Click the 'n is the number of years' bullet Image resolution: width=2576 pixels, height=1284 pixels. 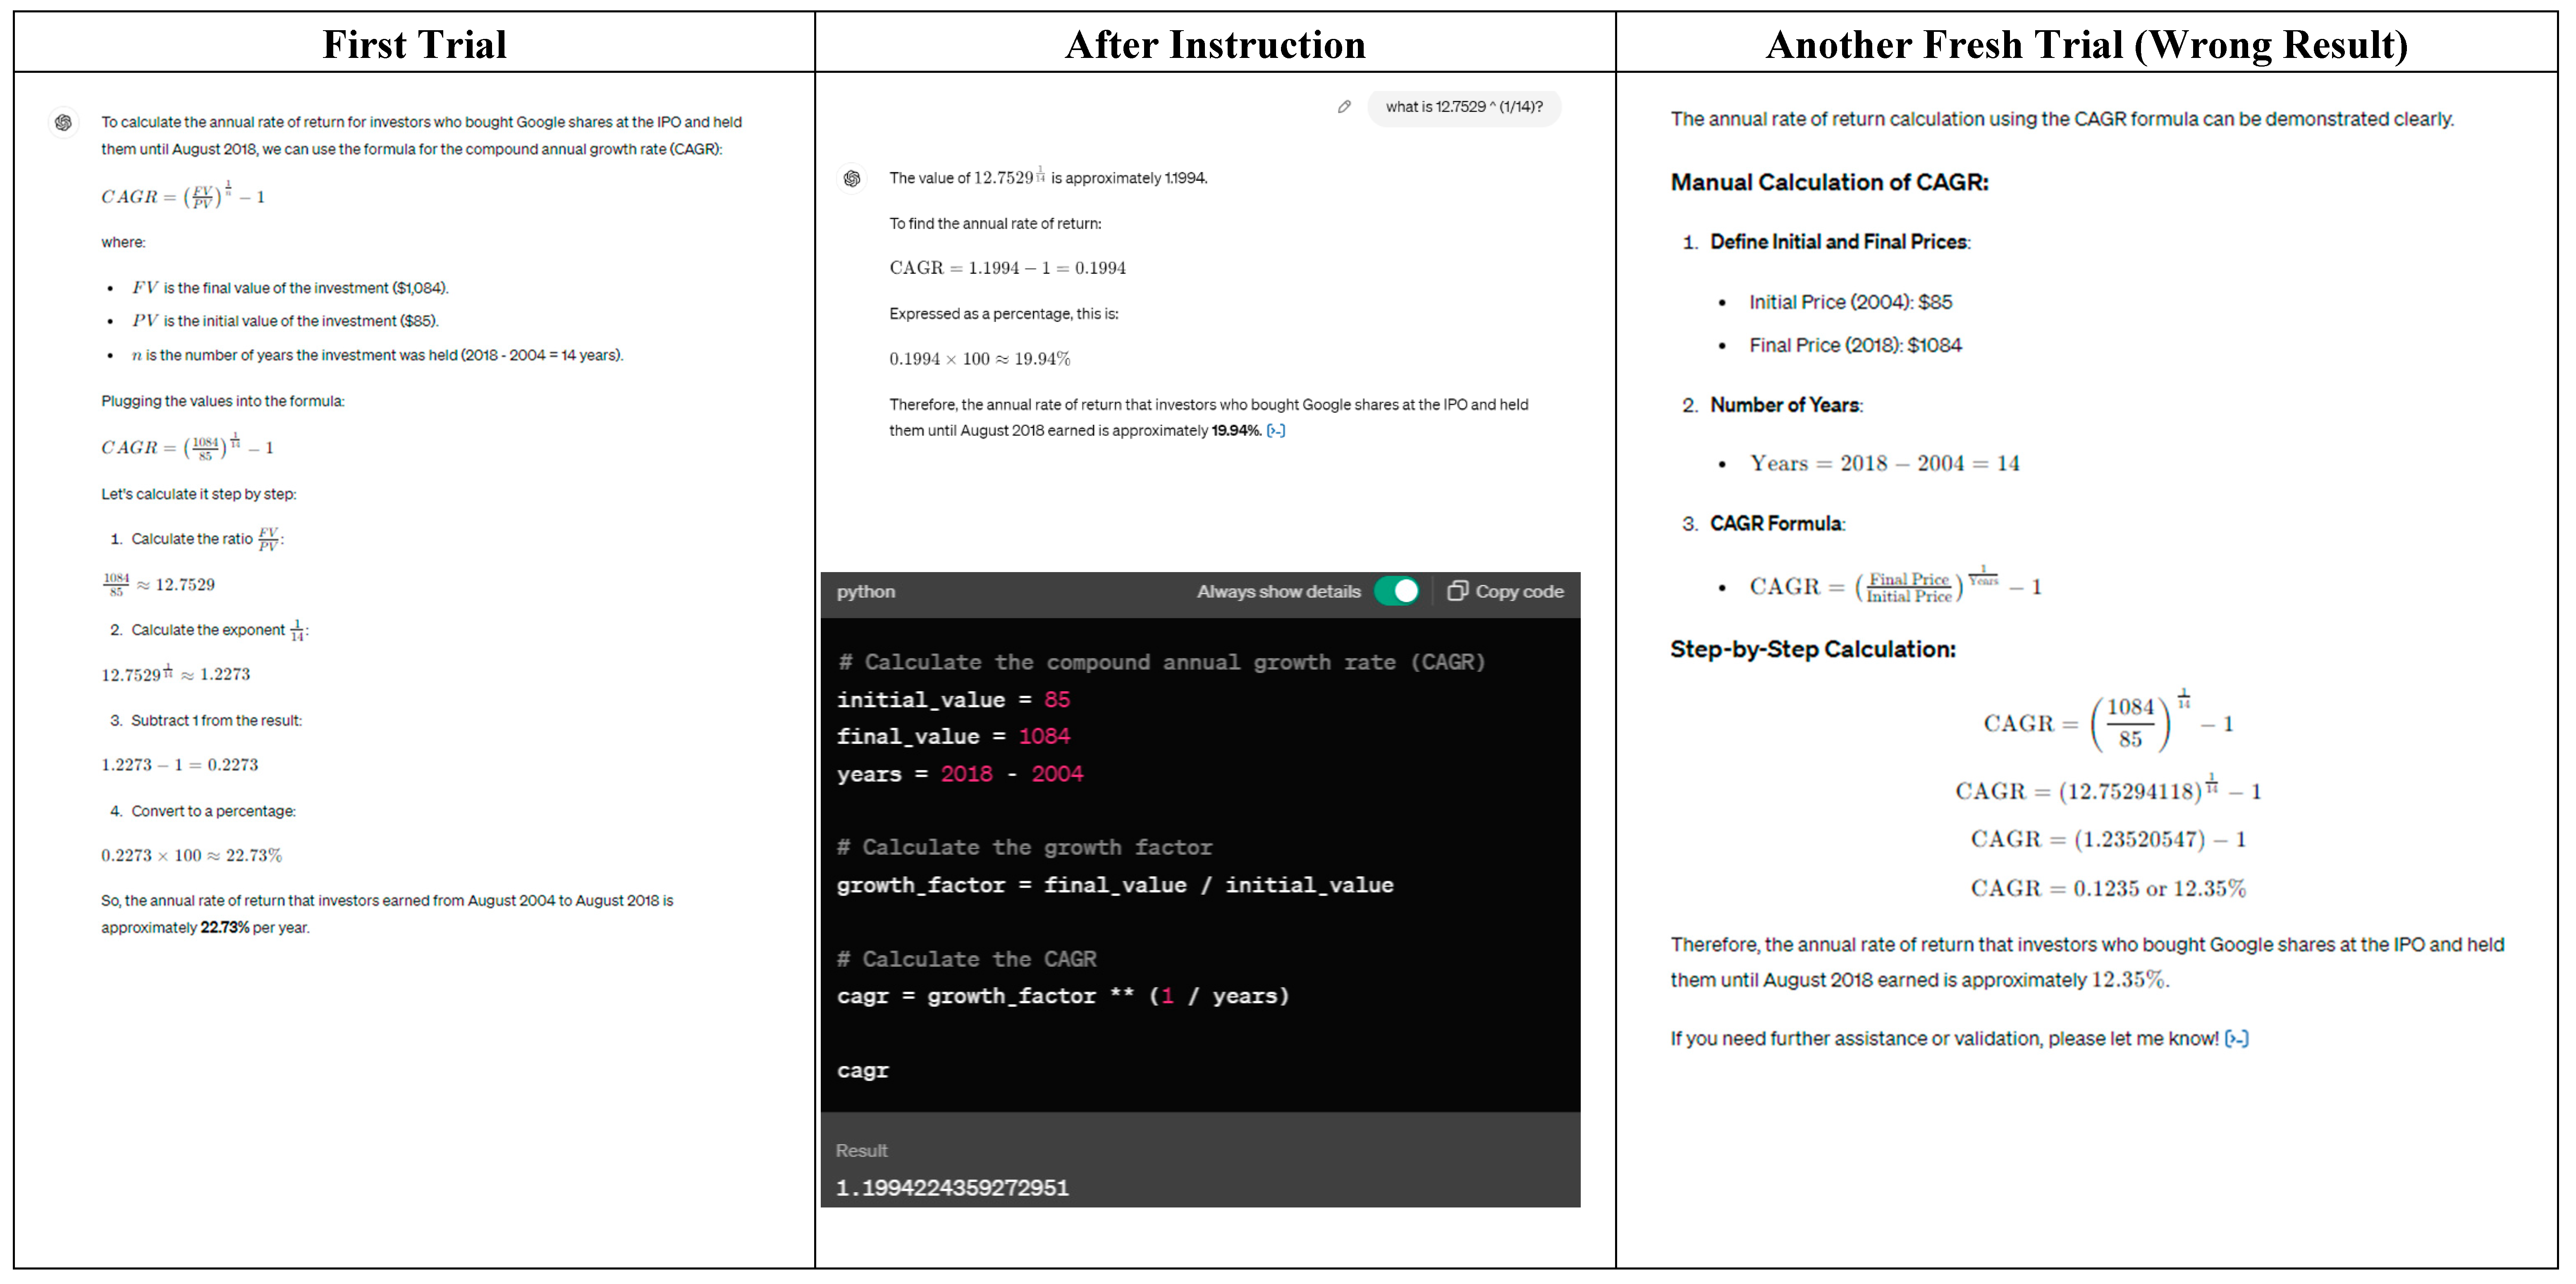pos(377,355)
